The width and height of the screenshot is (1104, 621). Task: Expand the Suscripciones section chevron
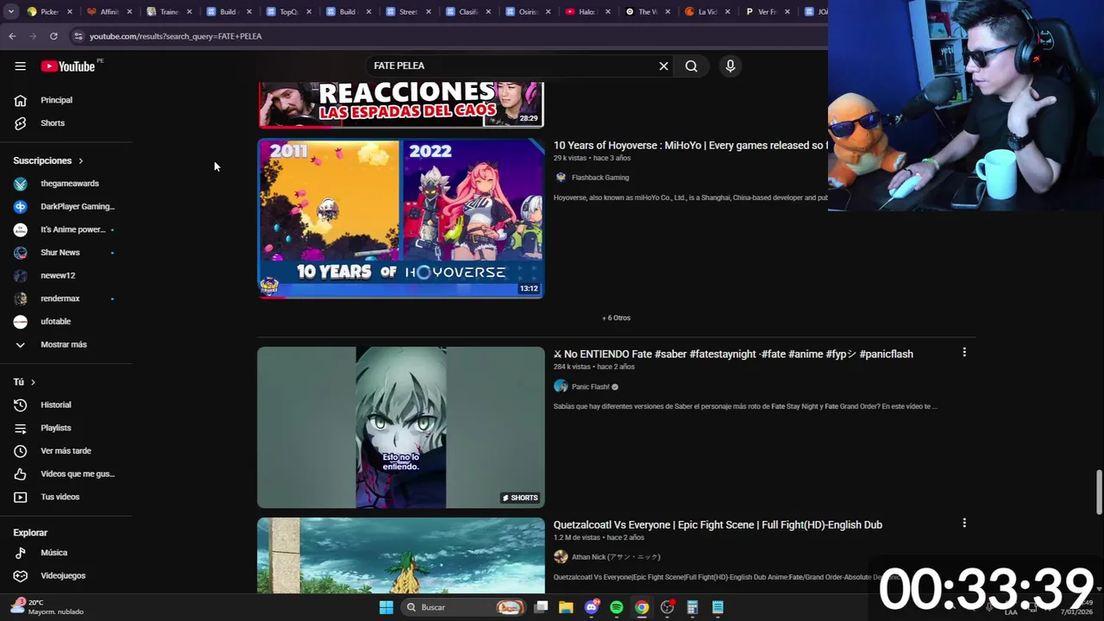coord(81,161)
